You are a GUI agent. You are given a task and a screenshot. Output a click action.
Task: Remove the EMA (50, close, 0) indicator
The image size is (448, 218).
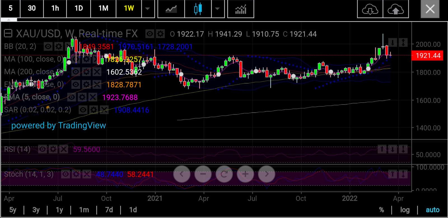pyautogui.click(x=97, y=85)
